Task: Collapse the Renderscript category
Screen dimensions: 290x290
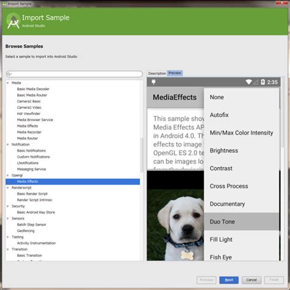Action: coord(8,188)
